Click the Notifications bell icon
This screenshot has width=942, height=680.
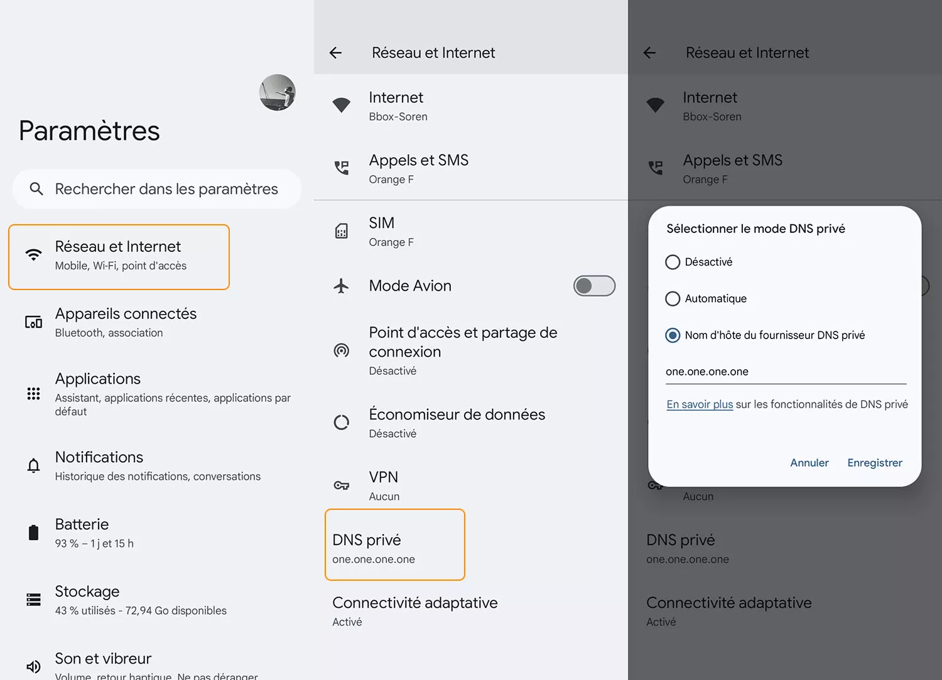(x=34, y=465)
